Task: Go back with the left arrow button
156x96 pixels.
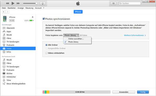Action: (x=4, y=12)
